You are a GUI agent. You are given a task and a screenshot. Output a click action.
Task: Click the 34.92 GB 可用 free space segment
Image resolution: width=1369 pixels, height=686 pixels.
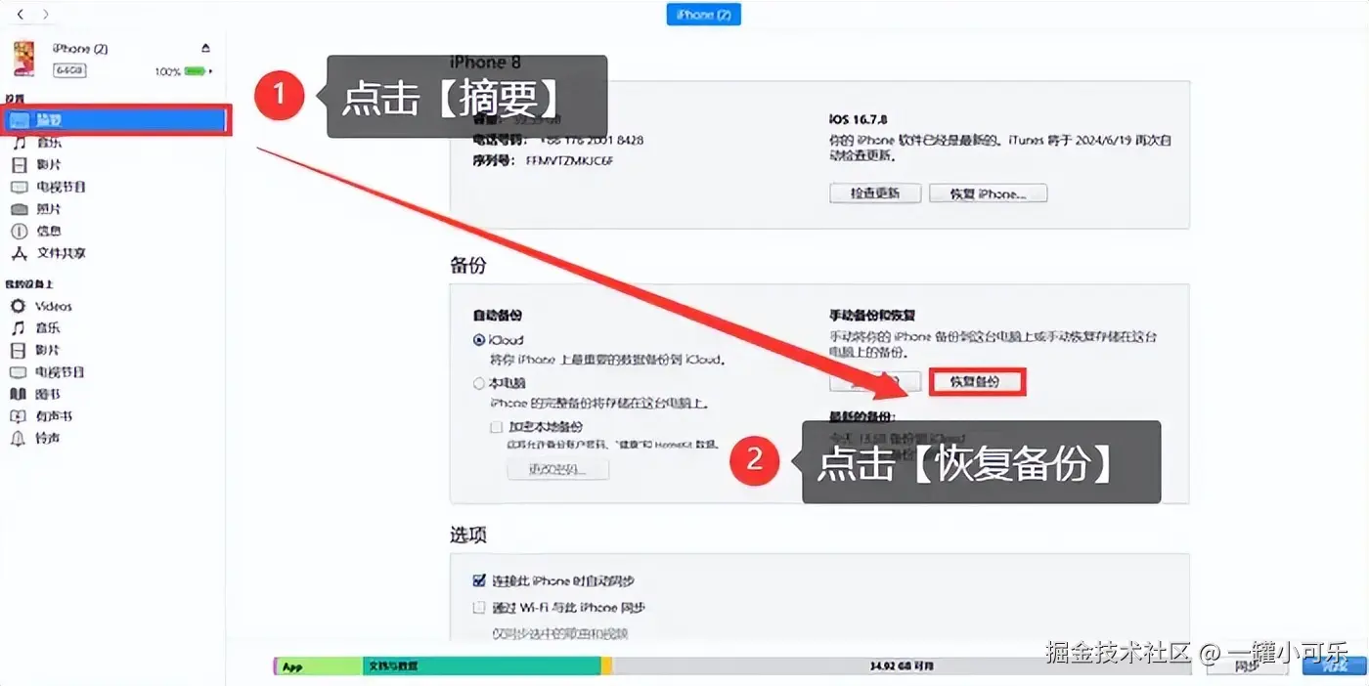pos(902,666)
